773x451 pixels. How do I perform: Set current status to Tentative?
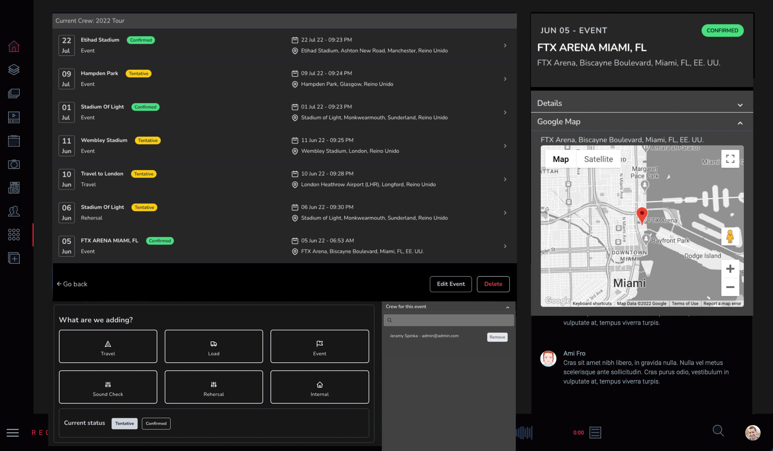124,423
